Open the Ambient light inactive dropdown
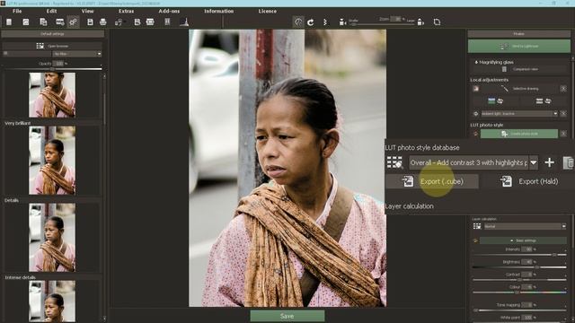 519,114
